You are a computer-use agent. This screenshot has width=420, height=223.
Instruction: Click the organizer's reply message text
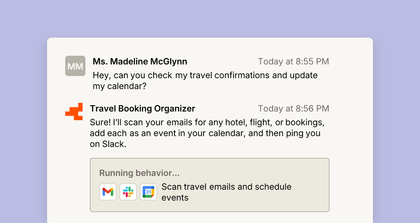click(x=207, y=133)
